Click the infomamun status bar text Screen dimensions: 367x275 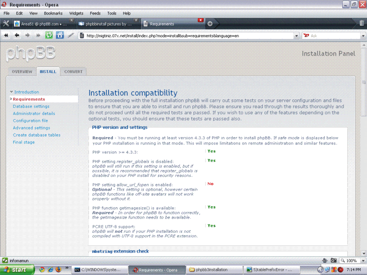pyautogui.click(x=19, y=260)
